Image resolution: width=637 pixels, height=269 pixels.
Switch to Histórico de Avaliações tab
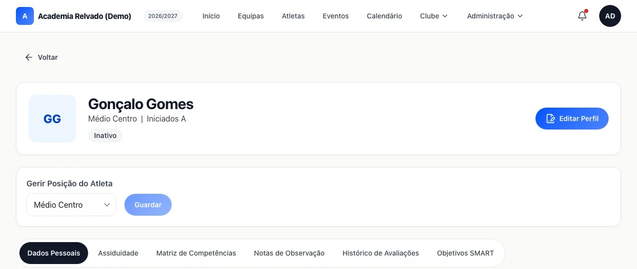pyautogui.click(x=381, y=253)
